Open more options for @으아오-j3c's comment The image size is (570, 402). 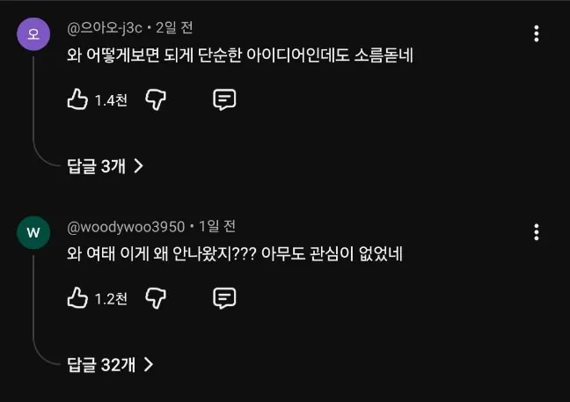pyautogui.click(x=537, y=33)
